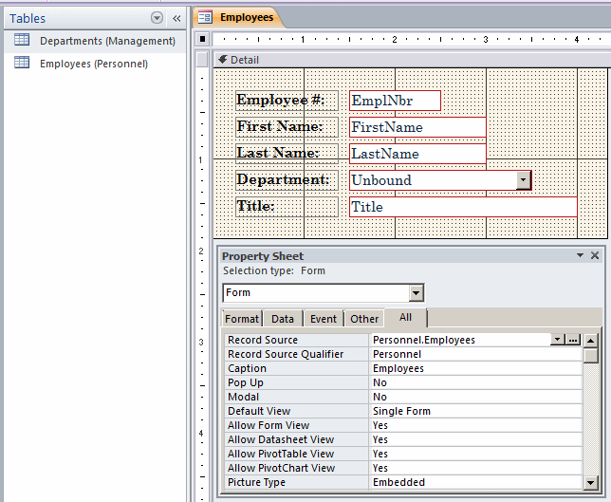Viewport: 611px width, 502px height.
Task: Click the Default View property name
Action: (259, 411)
